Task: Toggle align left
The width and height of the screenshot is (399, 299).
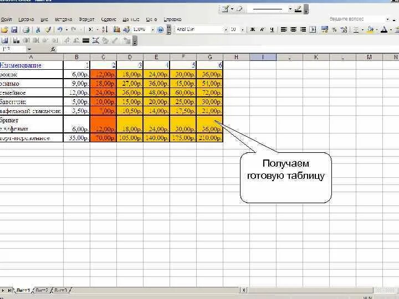Action: point(284,30)
